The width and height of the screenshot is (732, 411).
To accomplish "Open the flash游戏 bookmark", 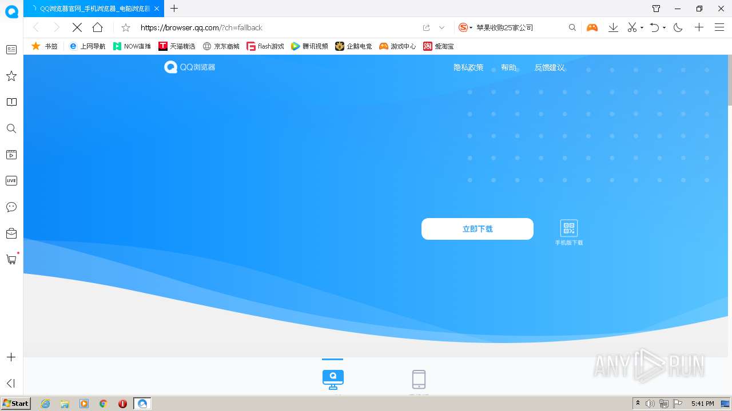I will point(265,46).
